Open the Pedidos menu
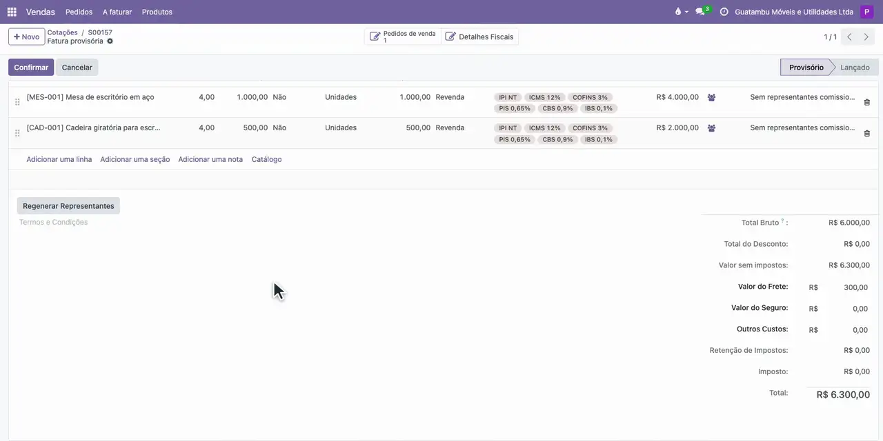Viewport: 883px width, 441px height. (x=79, y=12)
